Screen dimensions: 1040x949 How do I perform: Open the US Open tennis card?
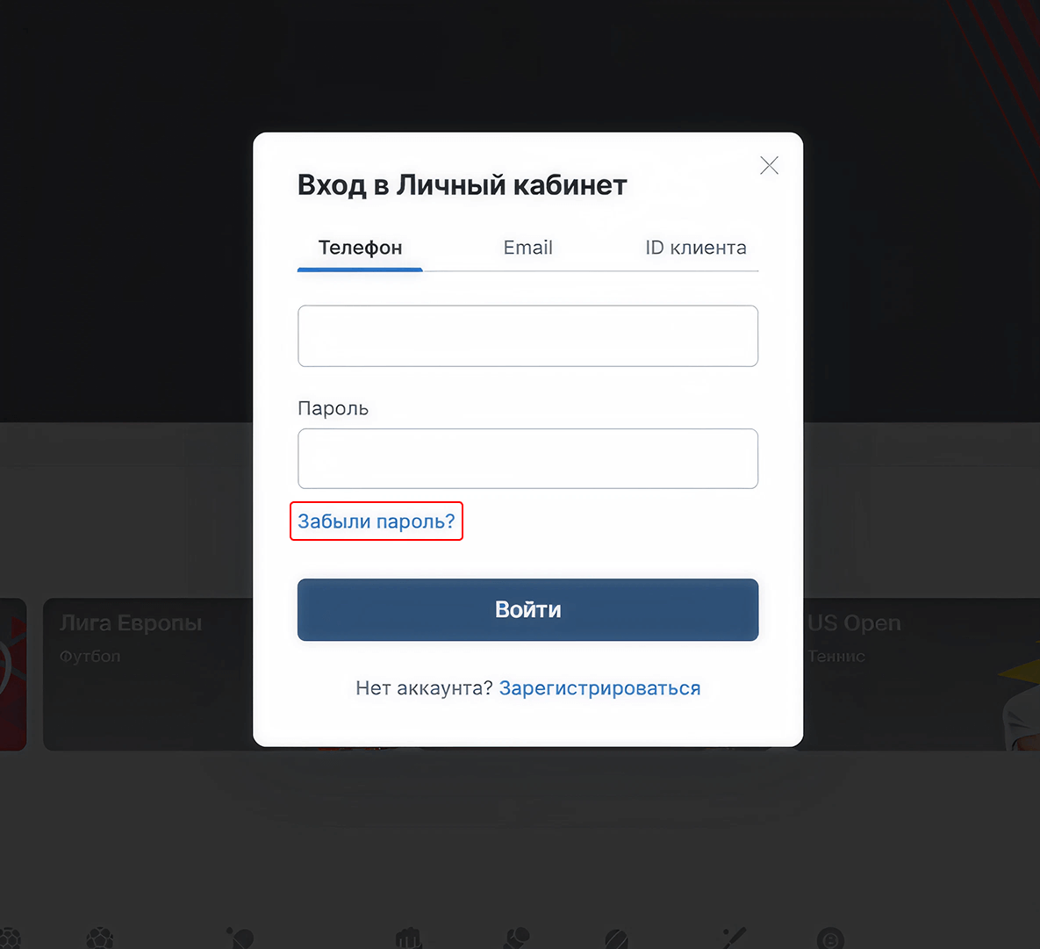[x=922, y=674]
